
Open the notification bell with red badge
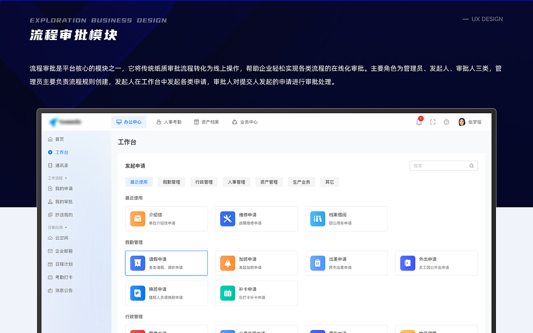[x=418, y=122]
